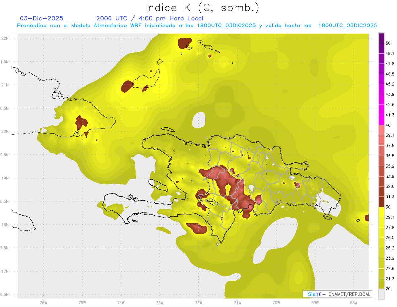Click the legend value '43.9'
397x307 pixels.
pyautogui.click(x=390, y=94)
